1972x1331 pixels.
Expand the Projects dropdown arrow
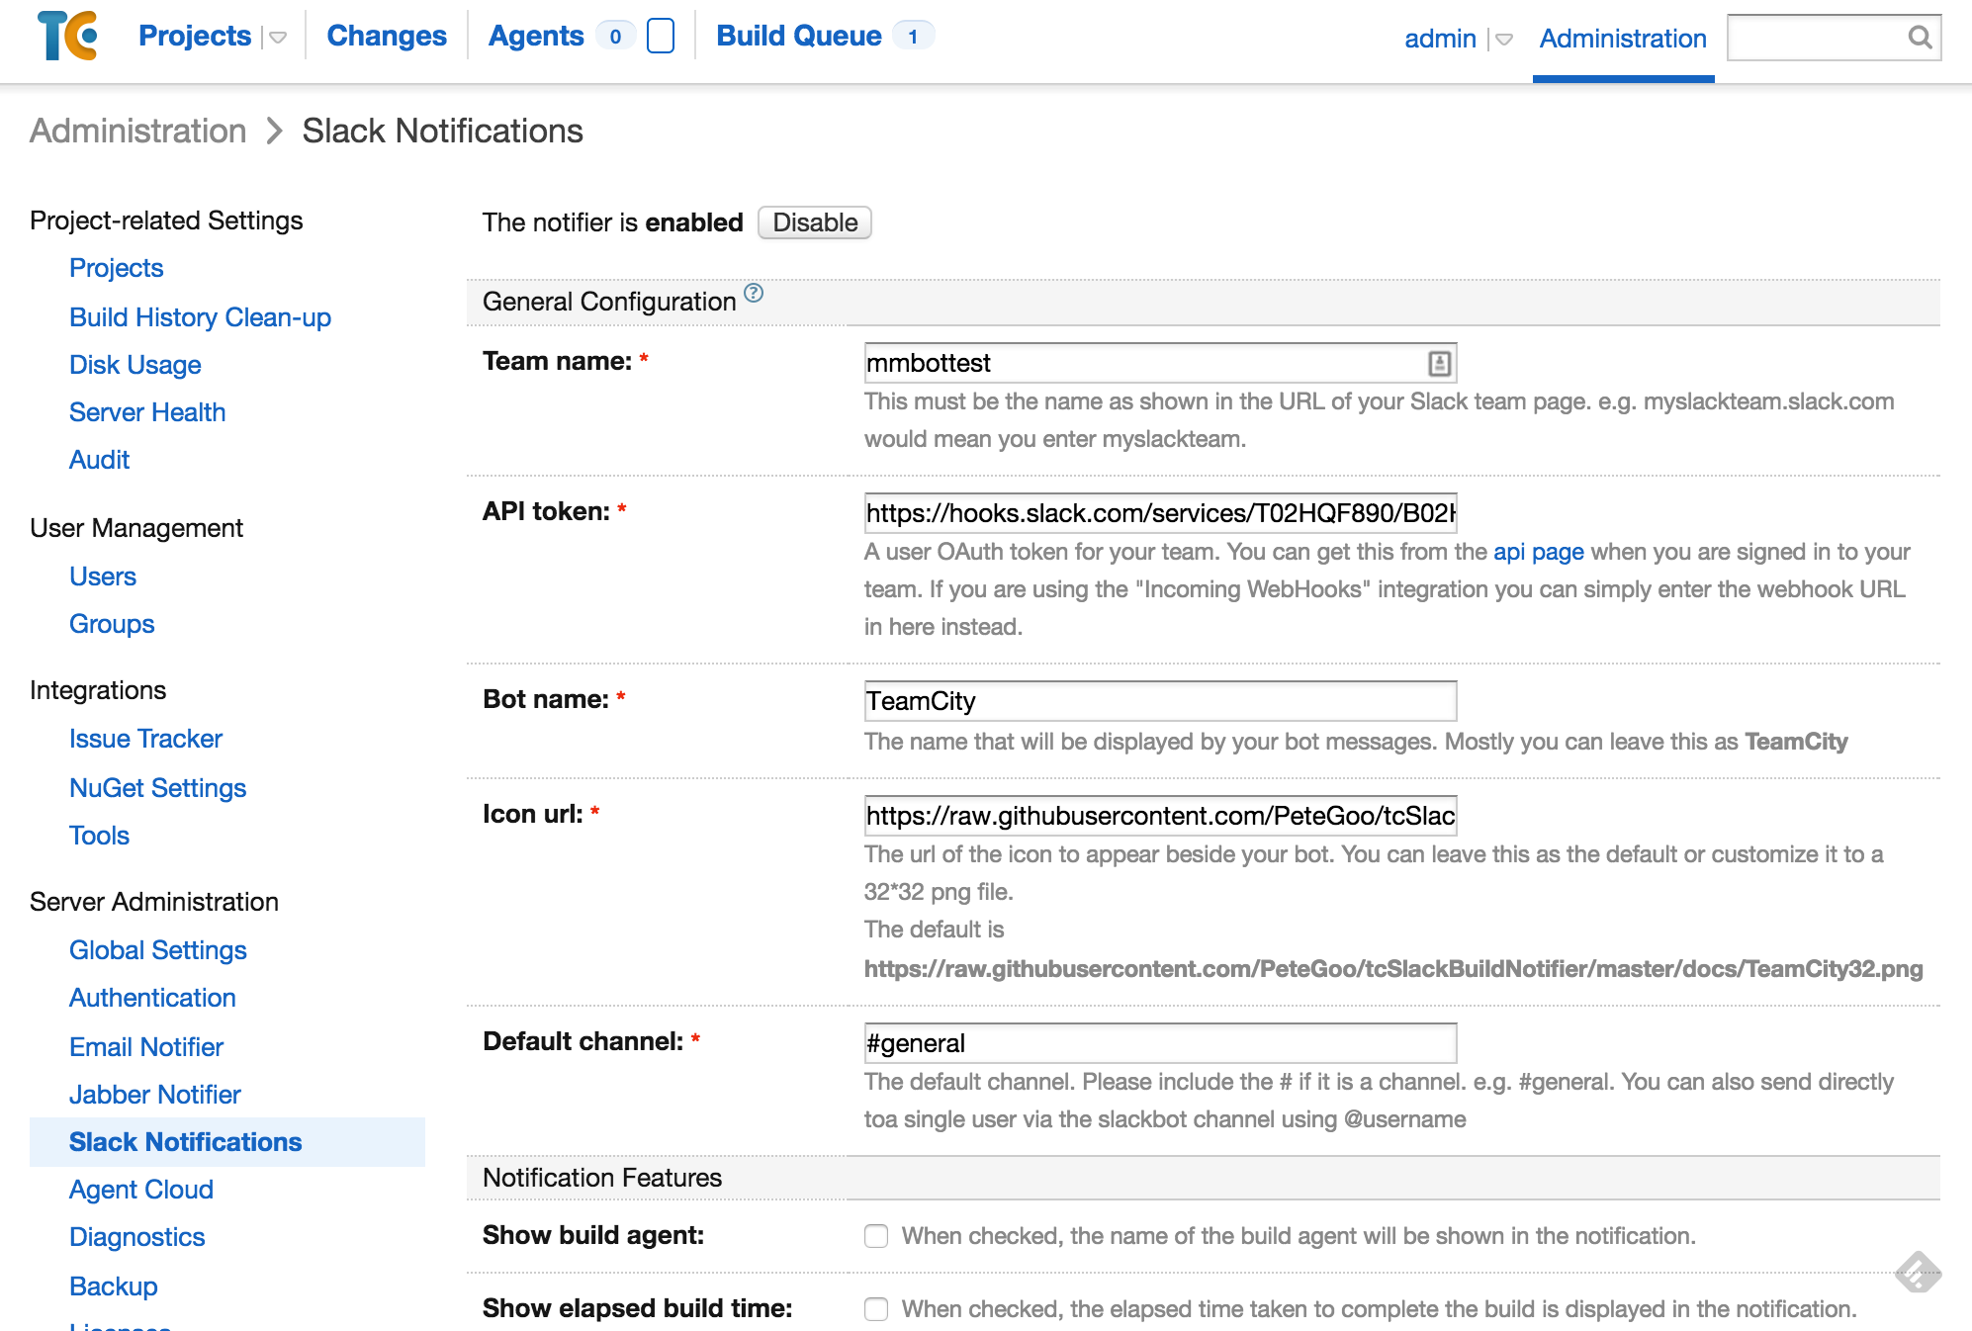coord(278,38)
